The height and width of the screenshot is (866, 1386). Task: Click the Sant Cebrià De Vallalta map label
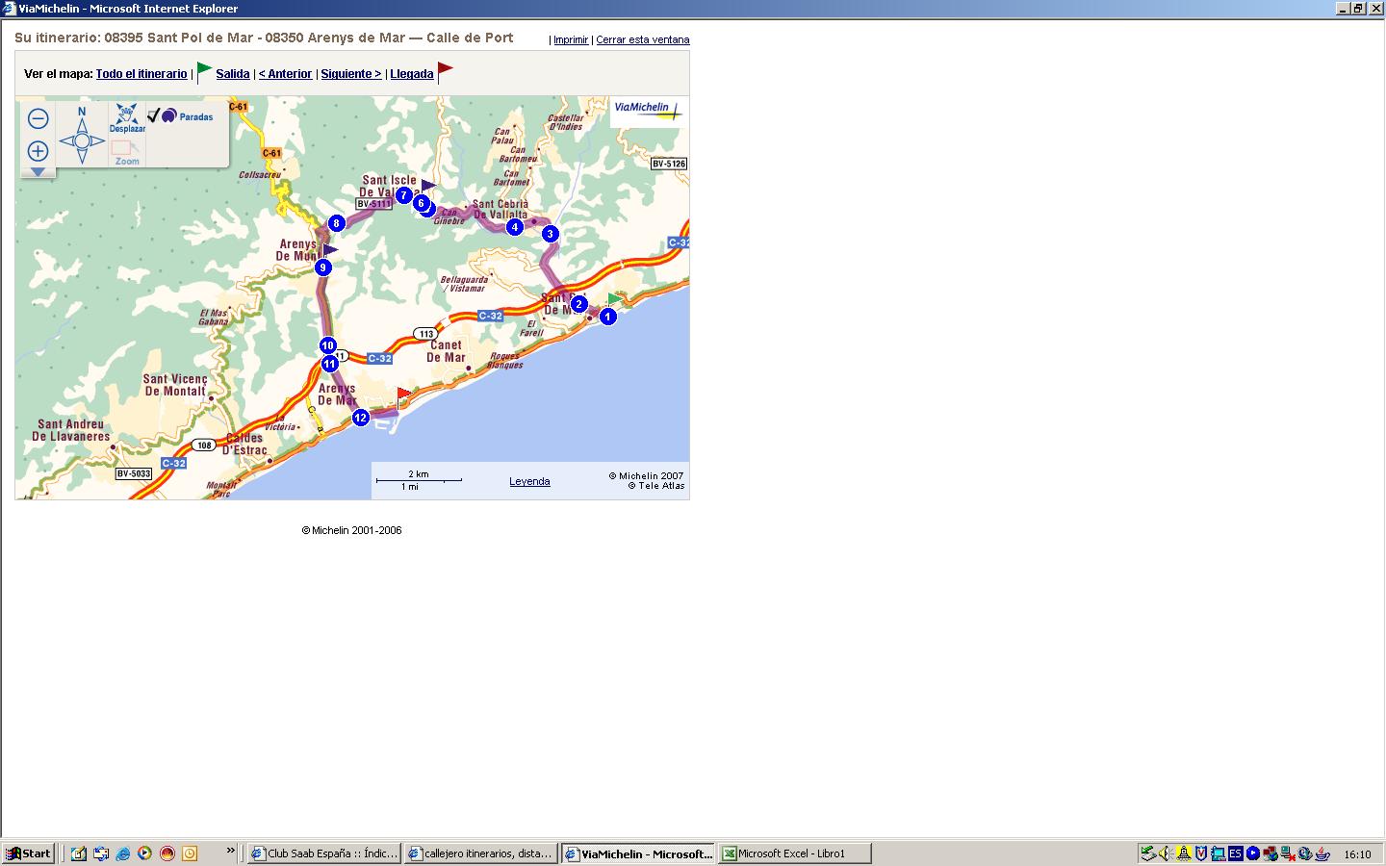(x=500, y=209)
